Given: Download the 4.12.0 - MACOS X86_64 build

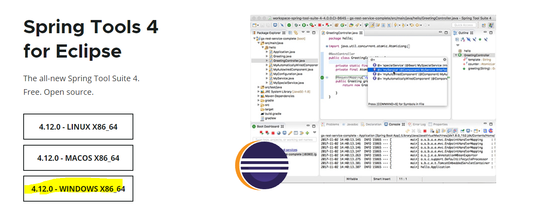Looking at the screenshot, I should 78,158.
